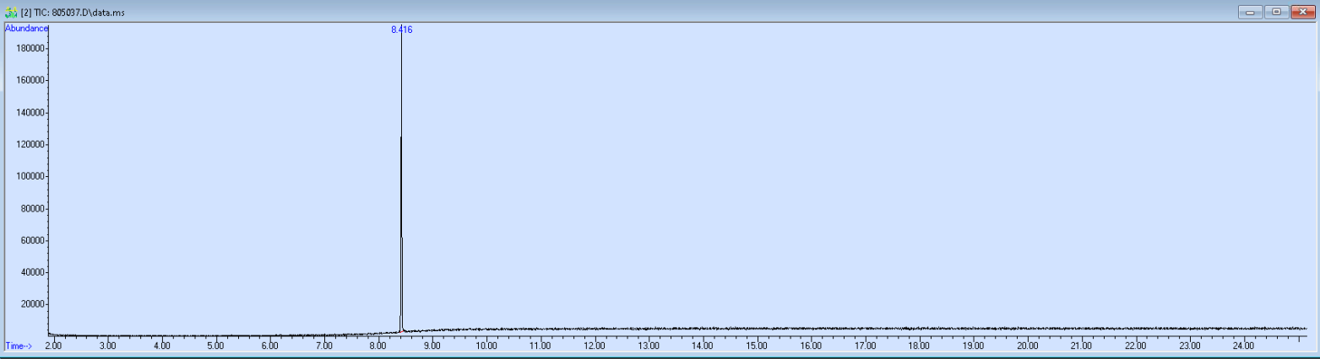Click the 14.00 time axis label
1320x359 pixels.
coord(702,346)
